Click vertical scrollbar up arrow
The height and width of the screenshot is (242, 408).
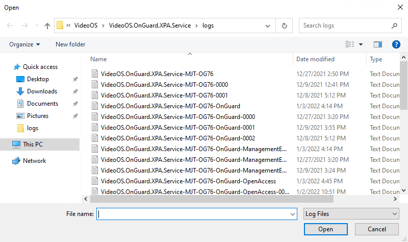click(x=403, y=57)
